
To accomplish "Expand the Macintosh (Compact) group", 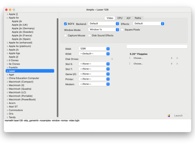I will [x=7, y=82].
